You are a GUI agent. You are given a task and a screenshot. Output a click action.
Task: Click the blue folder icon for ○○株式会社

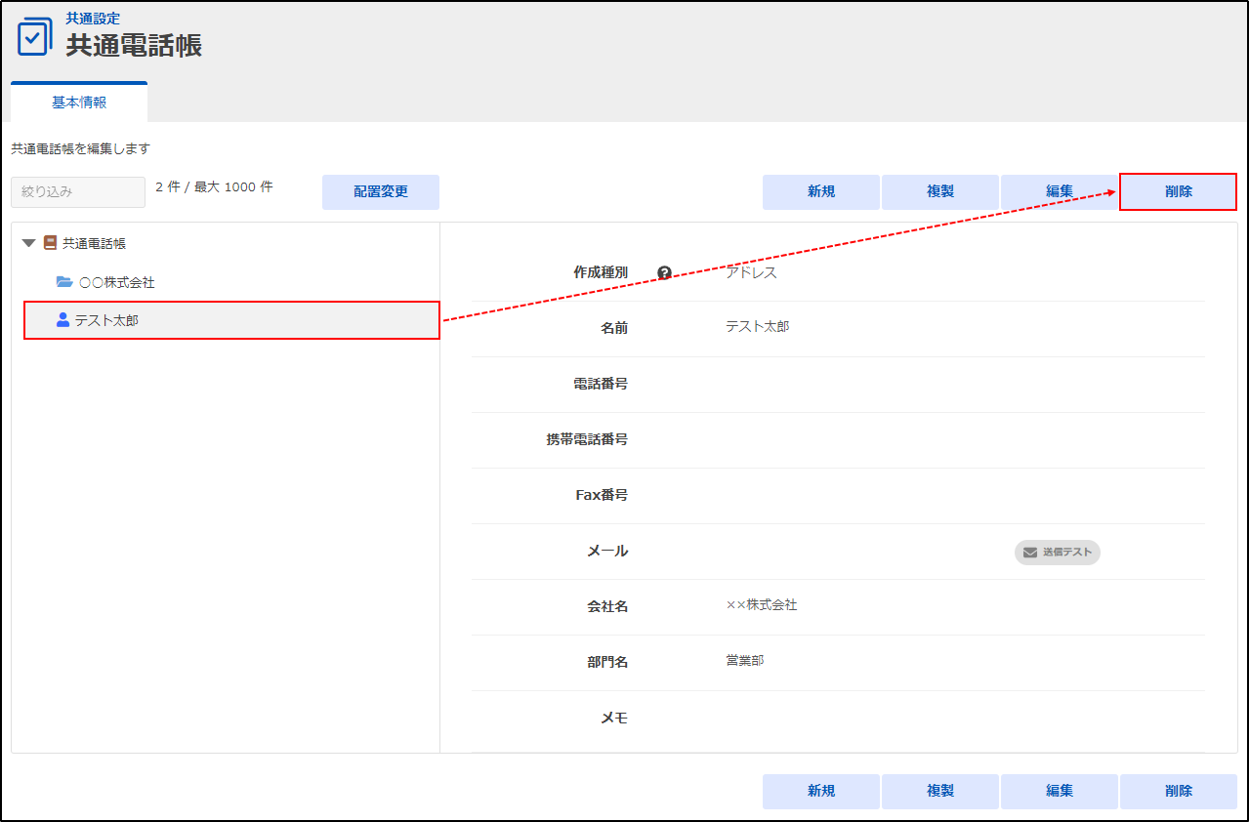pos(64,282)
